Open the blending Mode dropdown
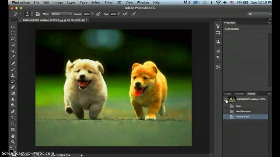 coord(62,14)
